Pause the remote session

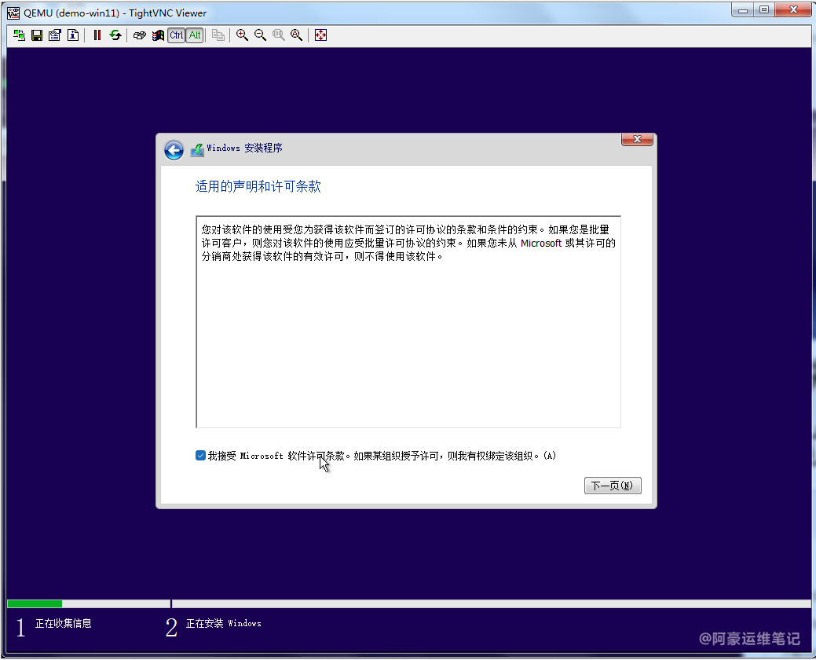97,35
